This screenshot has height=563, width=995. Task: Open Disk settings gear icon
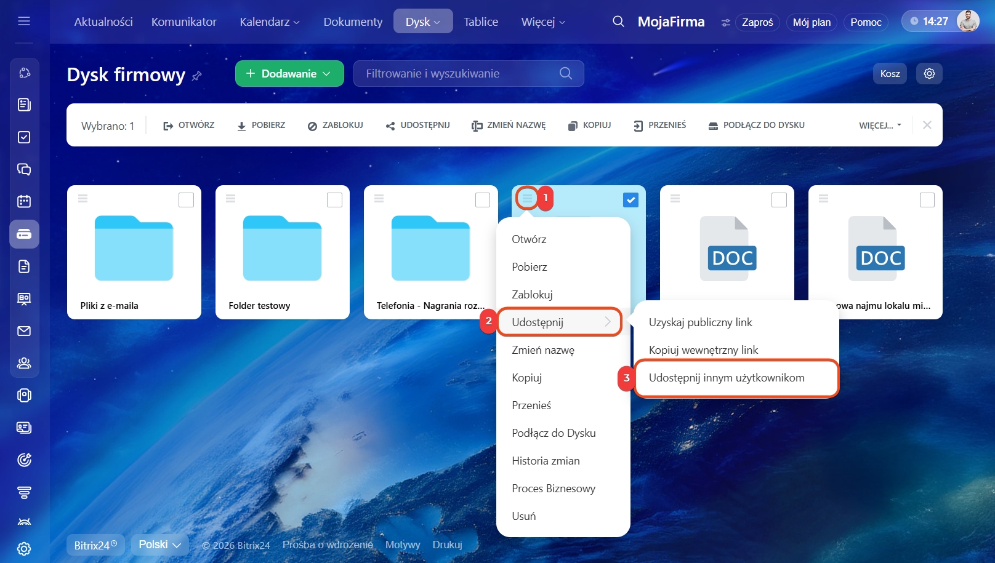point(929,74)
